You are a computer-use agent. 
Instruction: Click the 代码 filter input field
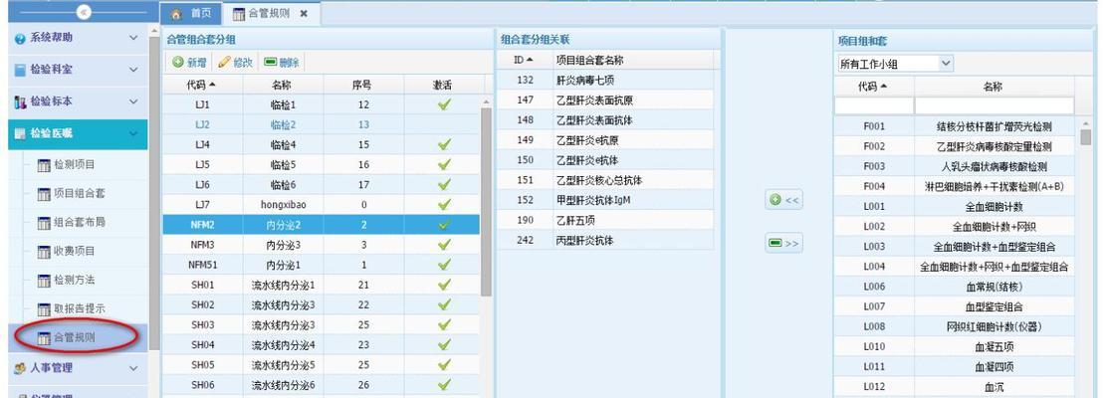tap(873, 106)
